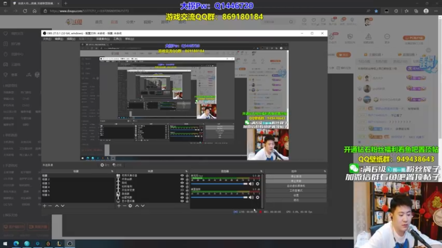Click 桌面音频 volume slider handle

[x=245, y=197]
